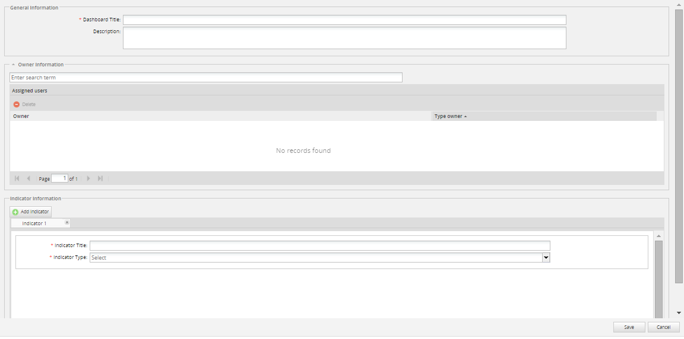Screen dimensions: 684x339
Task: Select the Indicator 1 tab
Action: click(34, 223)
